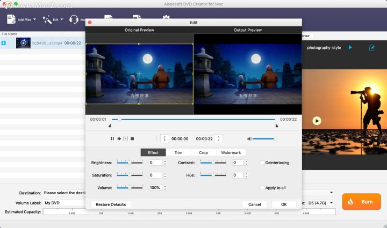
Task: Click the headphones Audio icon
Action: (74, 19)
